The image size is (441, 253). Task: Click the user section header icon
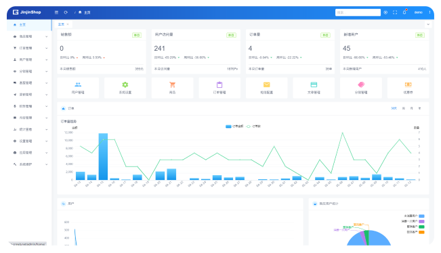click(x=64, y=204)
